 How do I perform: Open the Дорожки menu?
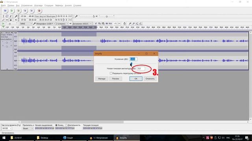coord(38,5)
